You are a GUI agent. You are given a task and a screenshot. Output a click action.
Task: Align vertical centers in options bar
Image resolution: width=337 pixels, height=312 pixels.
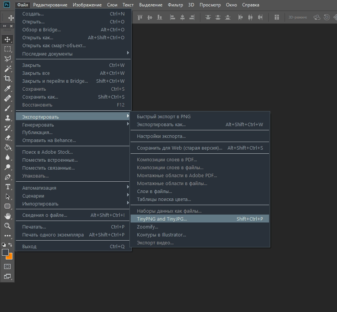point(150,17)
